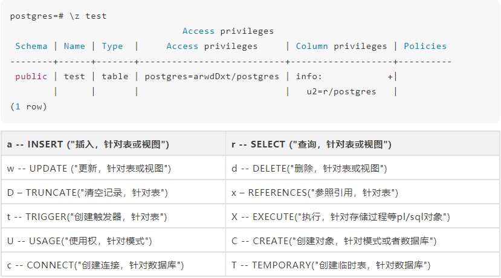Click the "r -- SELECT" table cell
This screenshot has height=278, width=501.
[311, 144]
